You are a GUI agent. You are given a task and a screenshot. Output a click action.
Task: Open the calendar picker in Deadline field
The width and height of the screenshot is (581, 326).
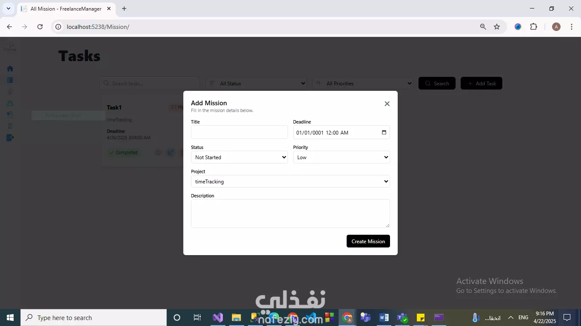click(x=384, y=132)
